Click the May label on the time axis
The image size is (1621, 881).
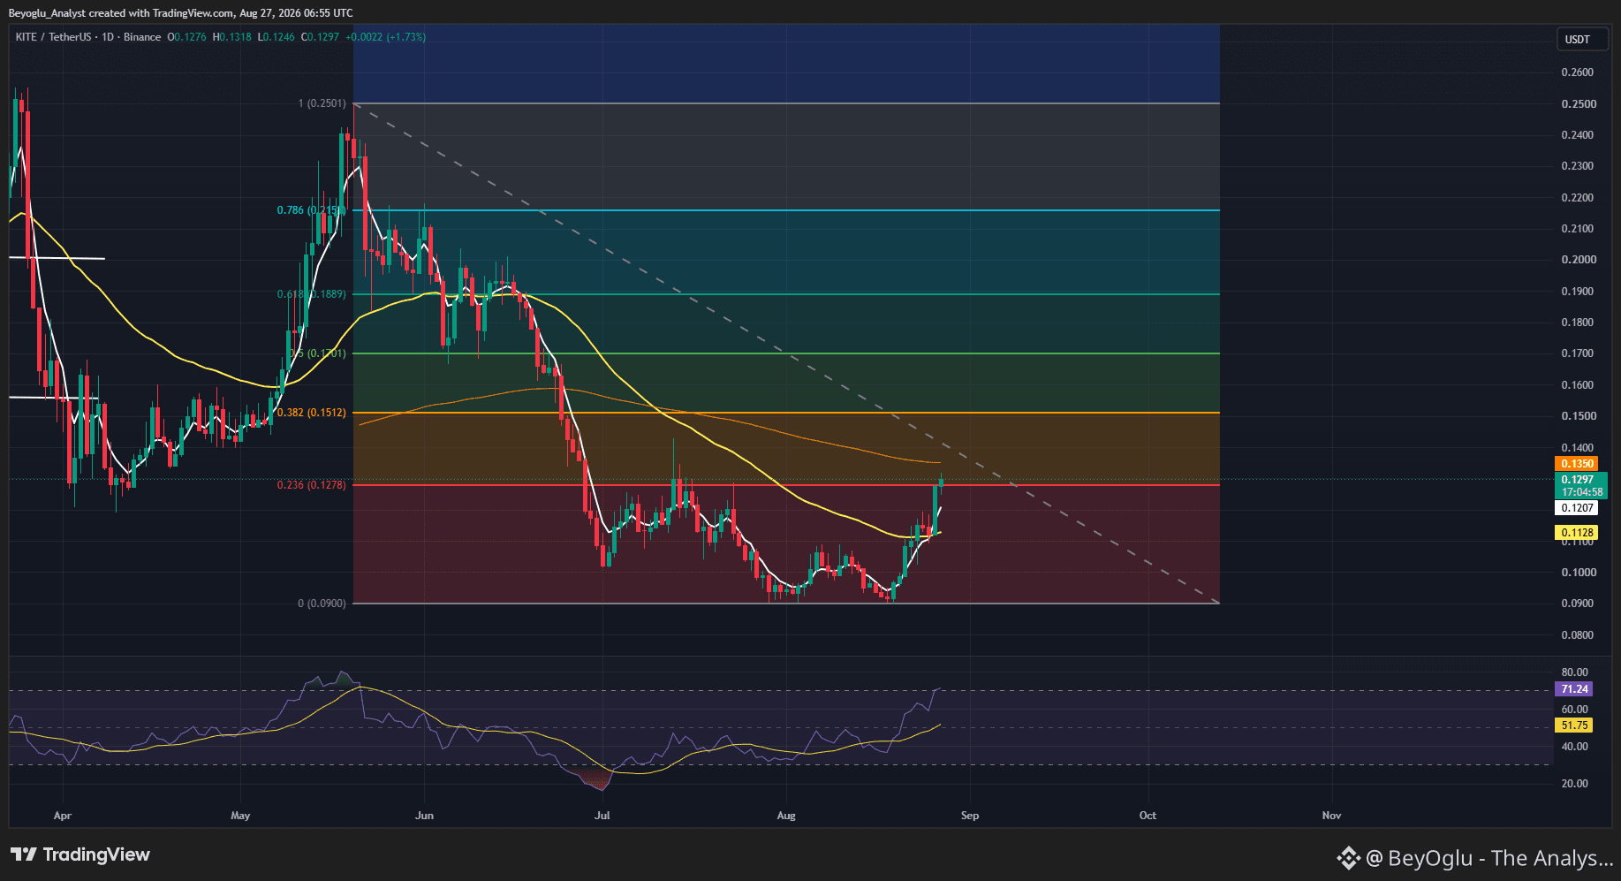(x=240, y=816)
